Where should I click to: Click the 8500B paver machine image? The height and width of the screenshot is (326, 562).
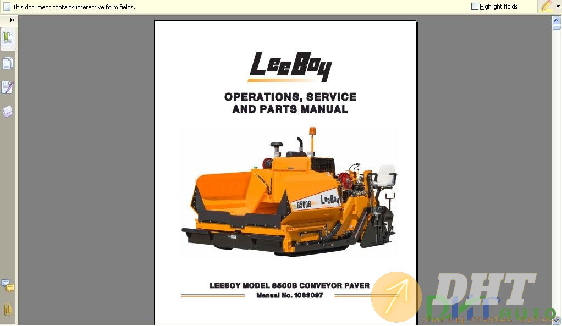(x=290, y=192)
